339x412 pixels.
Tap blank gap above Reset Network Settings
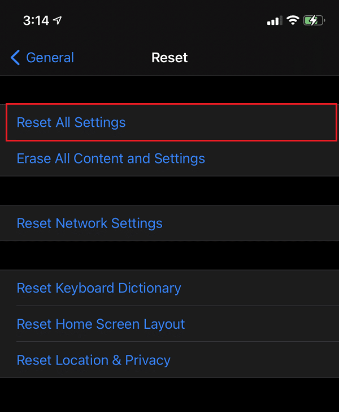tap(169, 191)
